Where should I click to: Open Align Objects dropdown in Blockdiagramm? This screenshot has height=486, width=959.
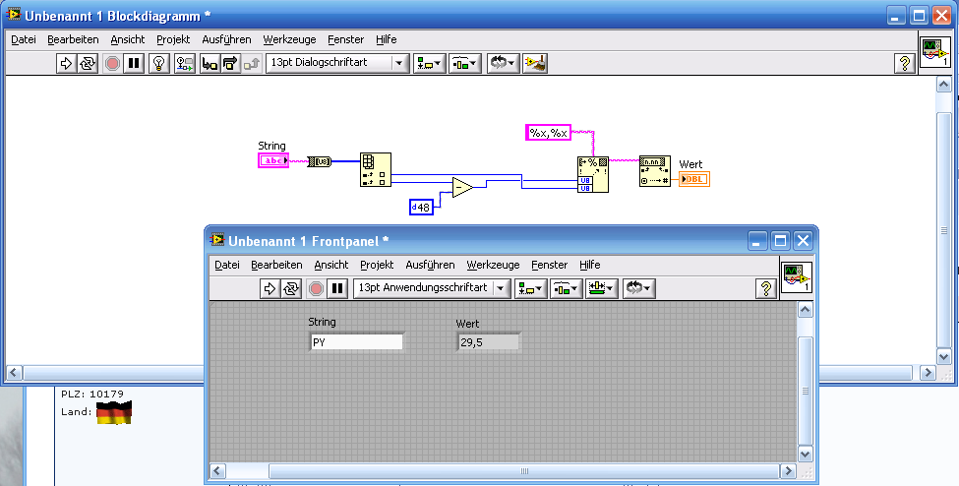tap(430, 63)
